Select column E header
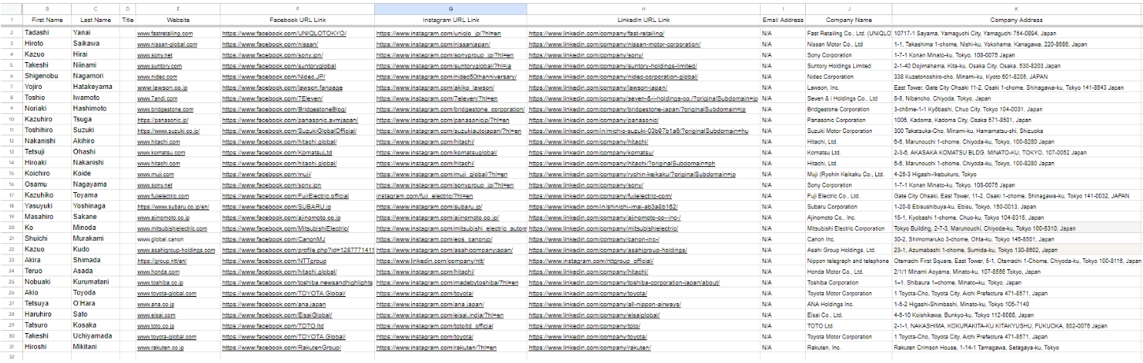Image resolution: width=1143 pixels, height=363 pixels. coord(178,8)
